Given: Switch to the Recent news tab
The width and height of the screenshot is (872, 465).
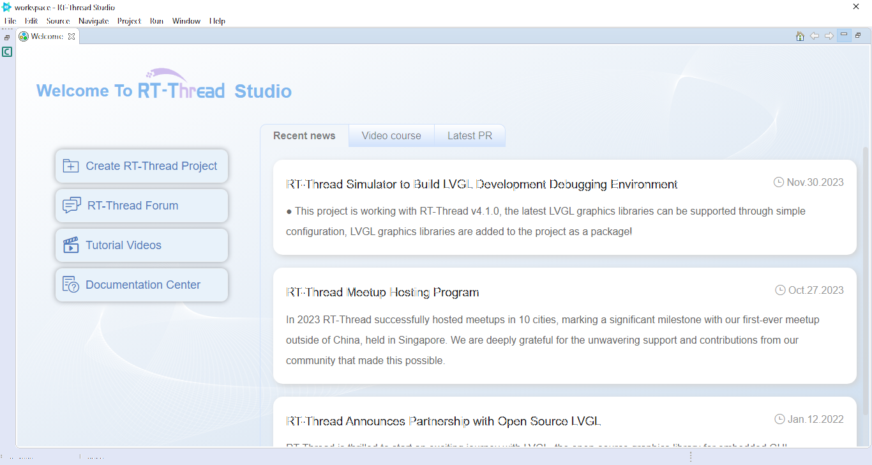Looking at the screenshot, I should pyautogui.click(x=304, y=135).
